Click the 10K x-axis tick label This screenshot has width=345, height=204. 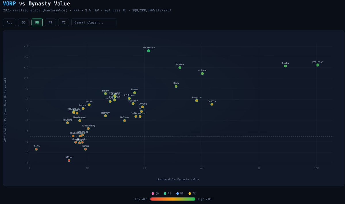(x=316, y=168)
